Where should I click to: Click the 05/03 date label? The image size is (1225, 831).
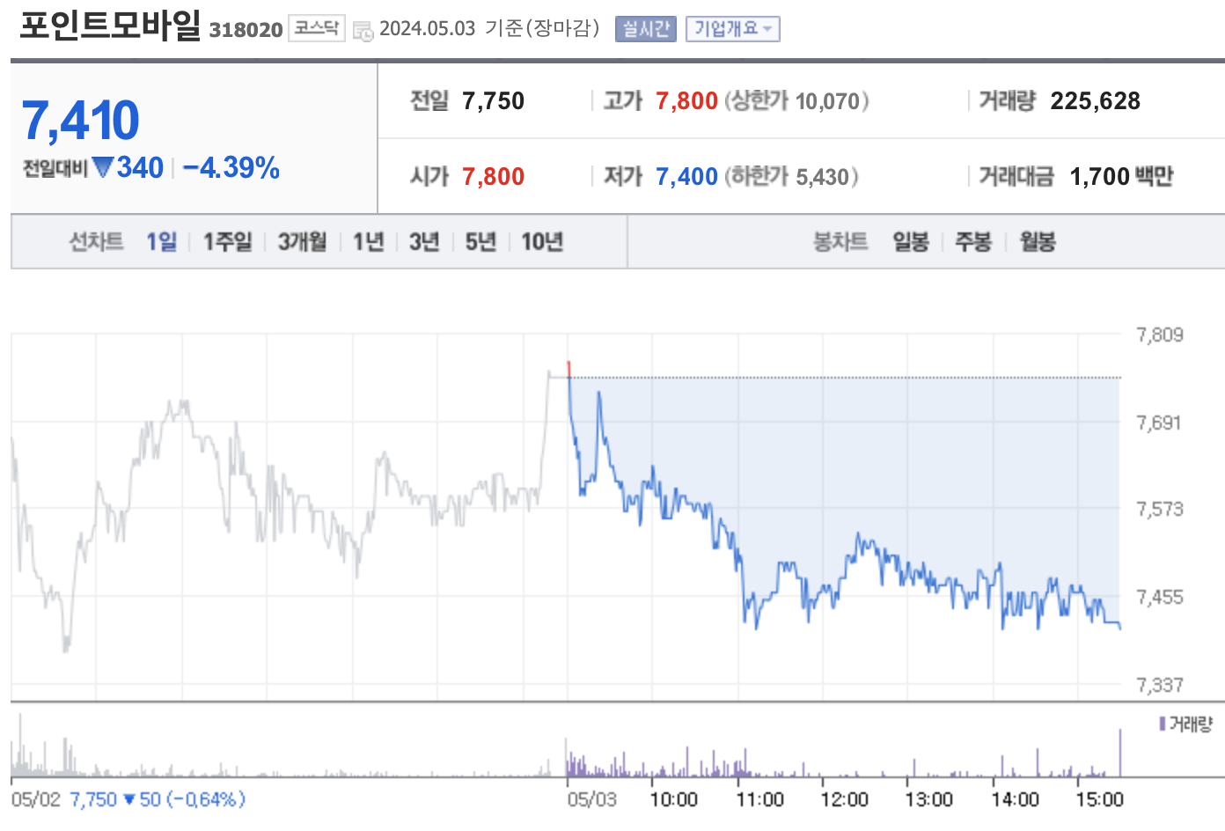pos(592,799)
